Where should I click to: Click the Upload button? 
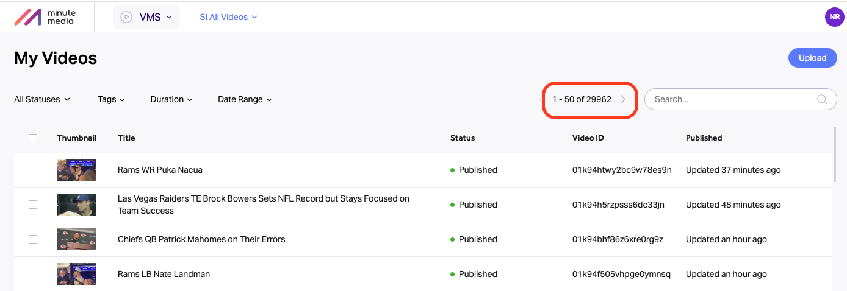coord(812,58)
